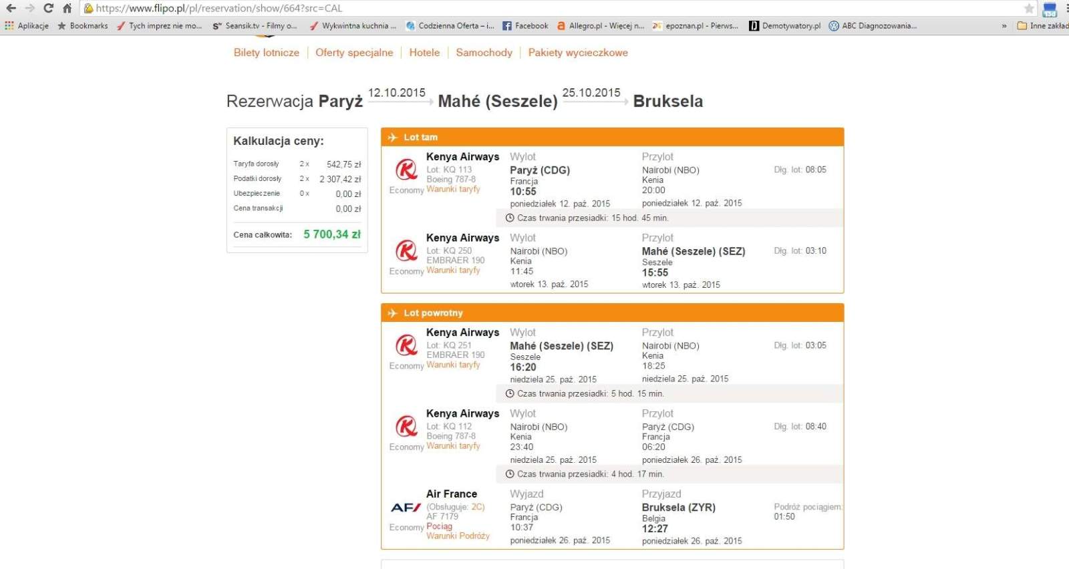Click the browser back arrow
The image size is (1069, 569).
tap(11, 8)
